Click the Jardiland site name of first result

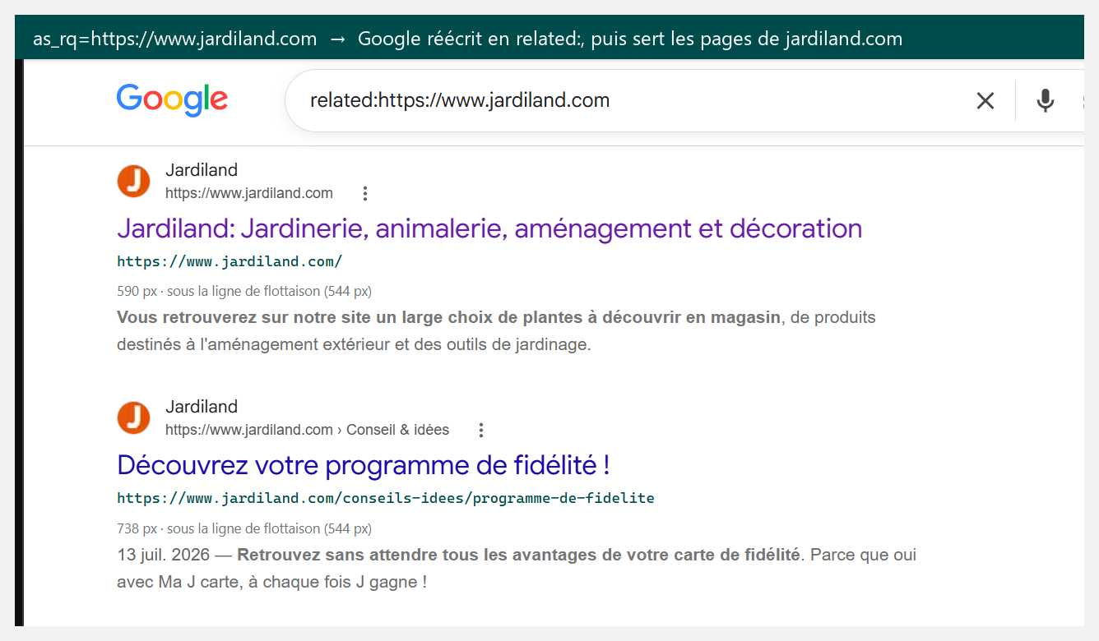click(x=202, y=170)
